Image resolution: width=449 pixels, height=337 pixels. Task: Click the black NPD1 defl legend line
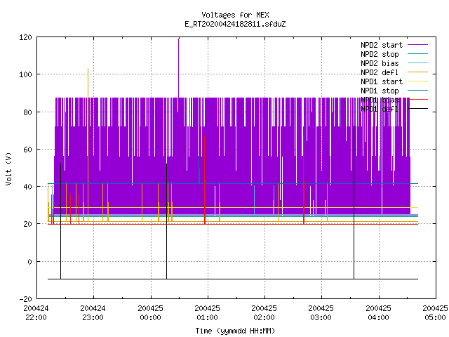click(418, 109)
